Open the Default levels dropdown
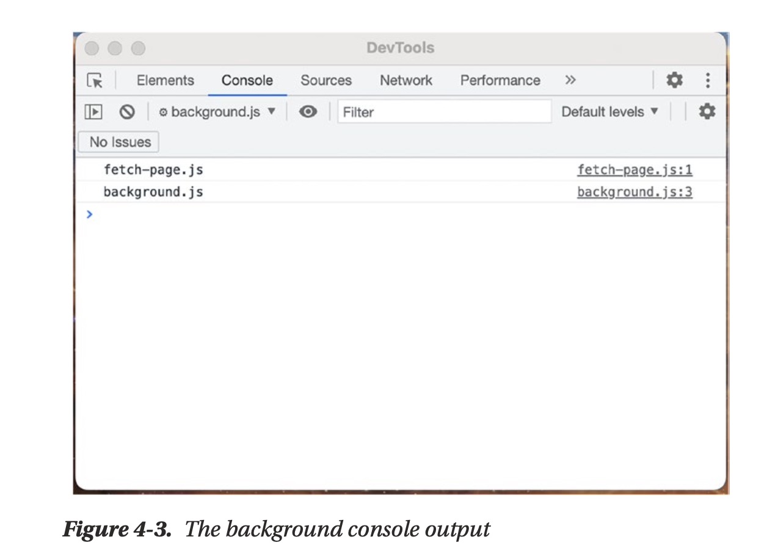778x556 pixels. (609, 112)
